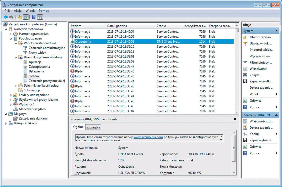Click the green Odśwież icon under System actions
Screen dimensions: 282x187
[x=245, y=101]
